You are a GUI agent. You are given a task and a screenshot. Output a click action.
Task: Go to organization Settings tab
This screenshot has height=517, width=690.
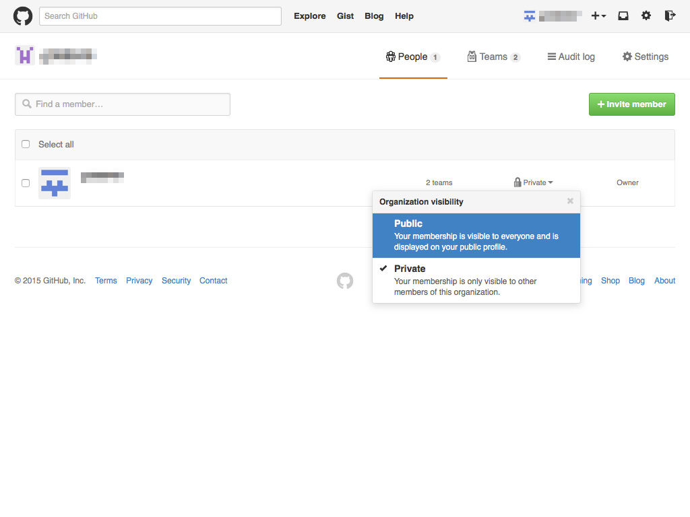(x=646, y=57)
